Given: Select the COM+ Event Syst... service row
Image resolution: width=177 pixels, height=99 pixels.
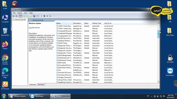Looking at the screenshot, I should (x=85, y=26).
